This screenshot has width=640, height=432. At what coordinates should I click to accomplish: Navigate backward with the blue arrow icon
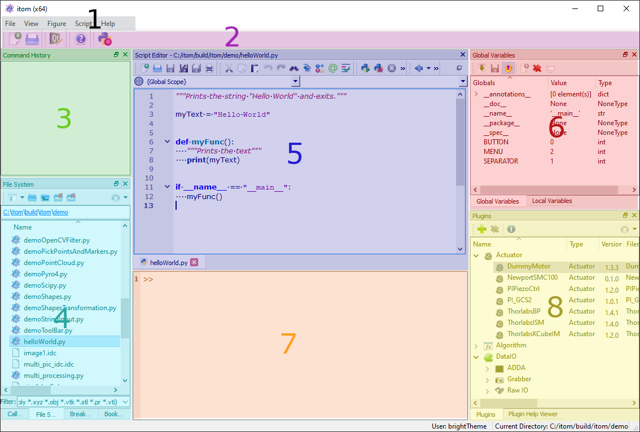coord(418,68)
